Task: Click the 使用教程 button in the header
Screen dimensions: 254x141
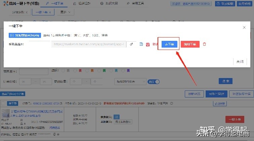Action: click(245, 4)
